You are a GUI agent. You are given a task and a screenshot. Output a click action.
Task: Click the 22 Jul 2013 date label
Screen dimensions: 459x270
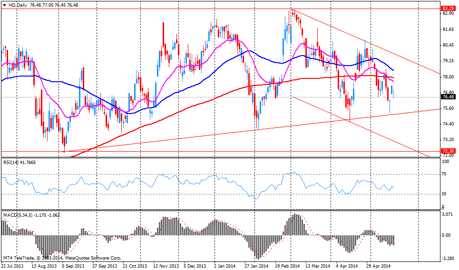click(13, 266)
